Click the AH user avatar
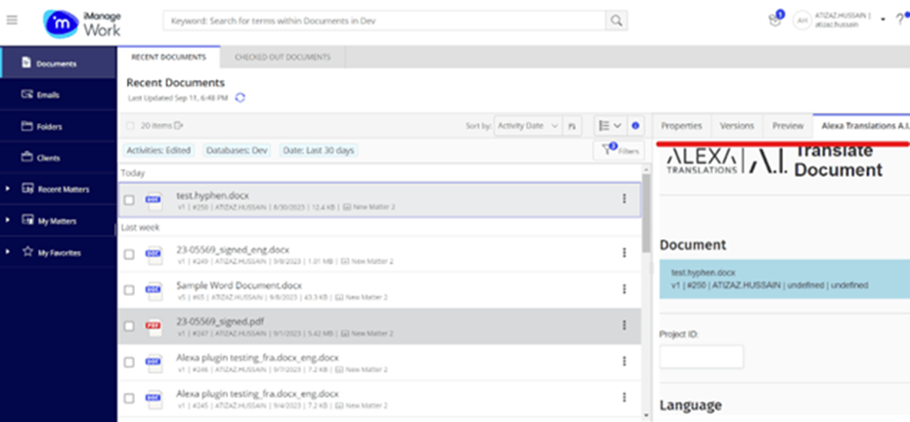Screen dimensions: 910x422 [802, 20]
